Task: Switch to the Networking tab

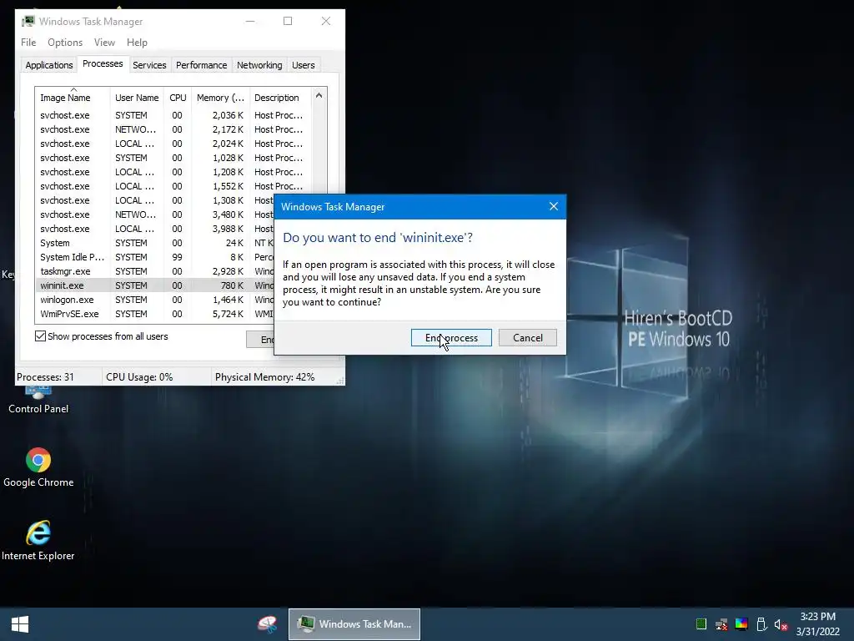Action: [x=259, y=65]
